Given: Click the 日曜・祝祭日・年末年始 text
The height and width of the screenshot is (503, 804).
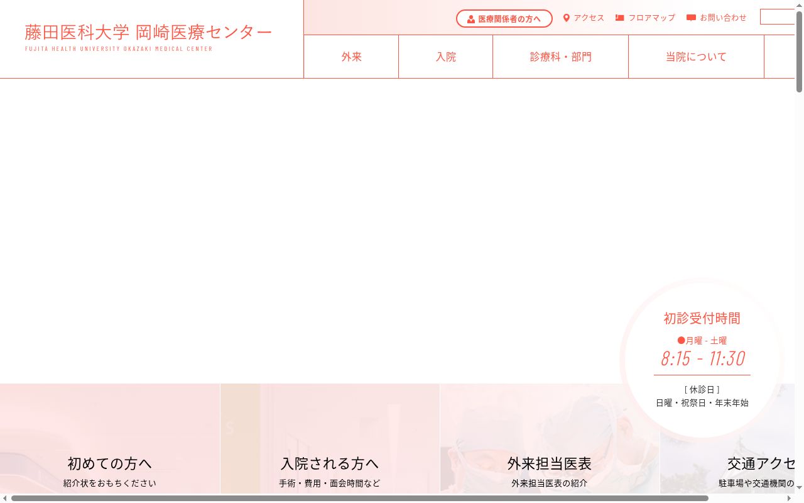Looking at the screenshot, I should pos(702,403).
